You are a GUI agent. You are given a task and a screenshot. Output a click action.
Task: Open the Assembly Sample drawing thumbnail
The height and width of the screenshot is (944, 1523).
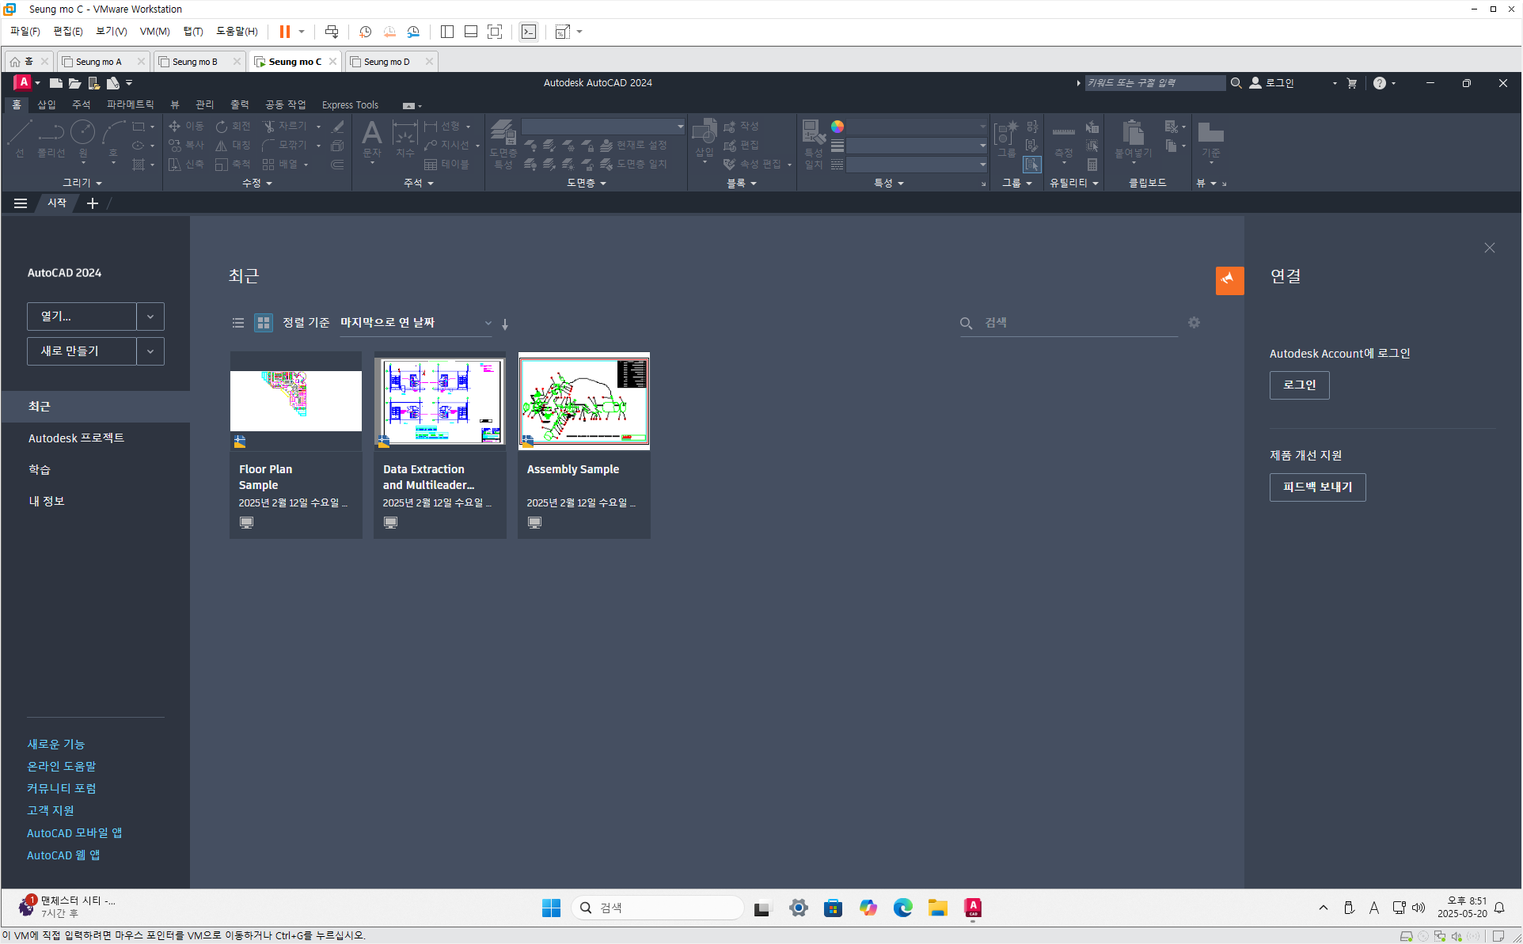(583, 401)
